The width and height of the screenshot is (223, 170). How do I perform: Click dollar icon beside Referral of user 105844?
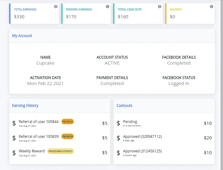click(14, 123)
